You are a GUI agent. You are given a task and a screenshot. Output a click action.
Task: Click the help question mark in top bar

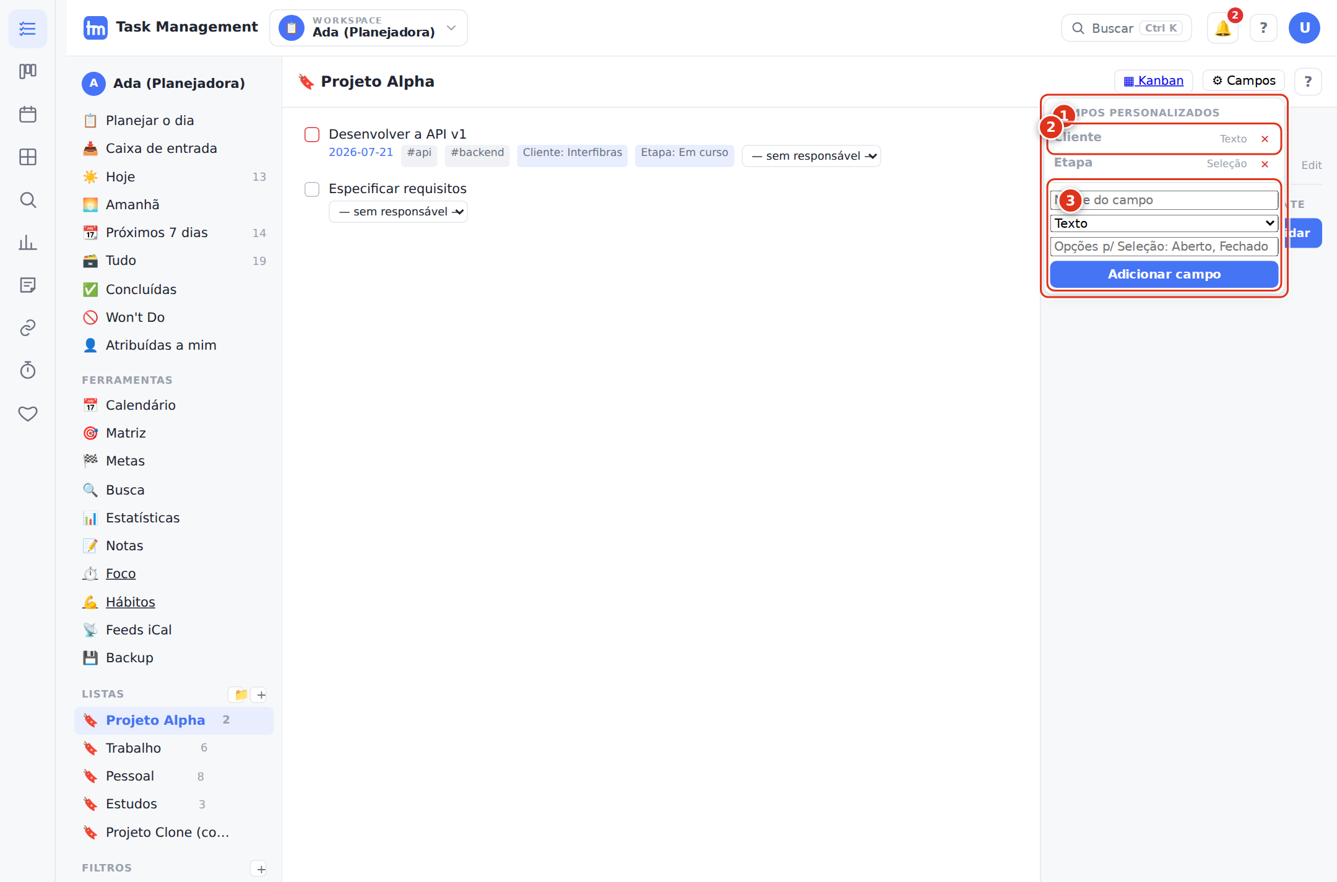(1263, 28)
